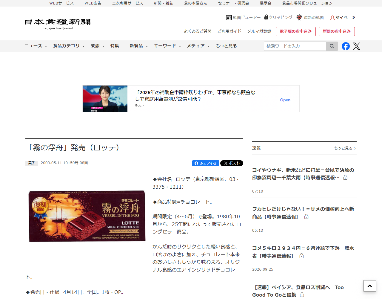Open the 特集 menu item

point(115,46)
